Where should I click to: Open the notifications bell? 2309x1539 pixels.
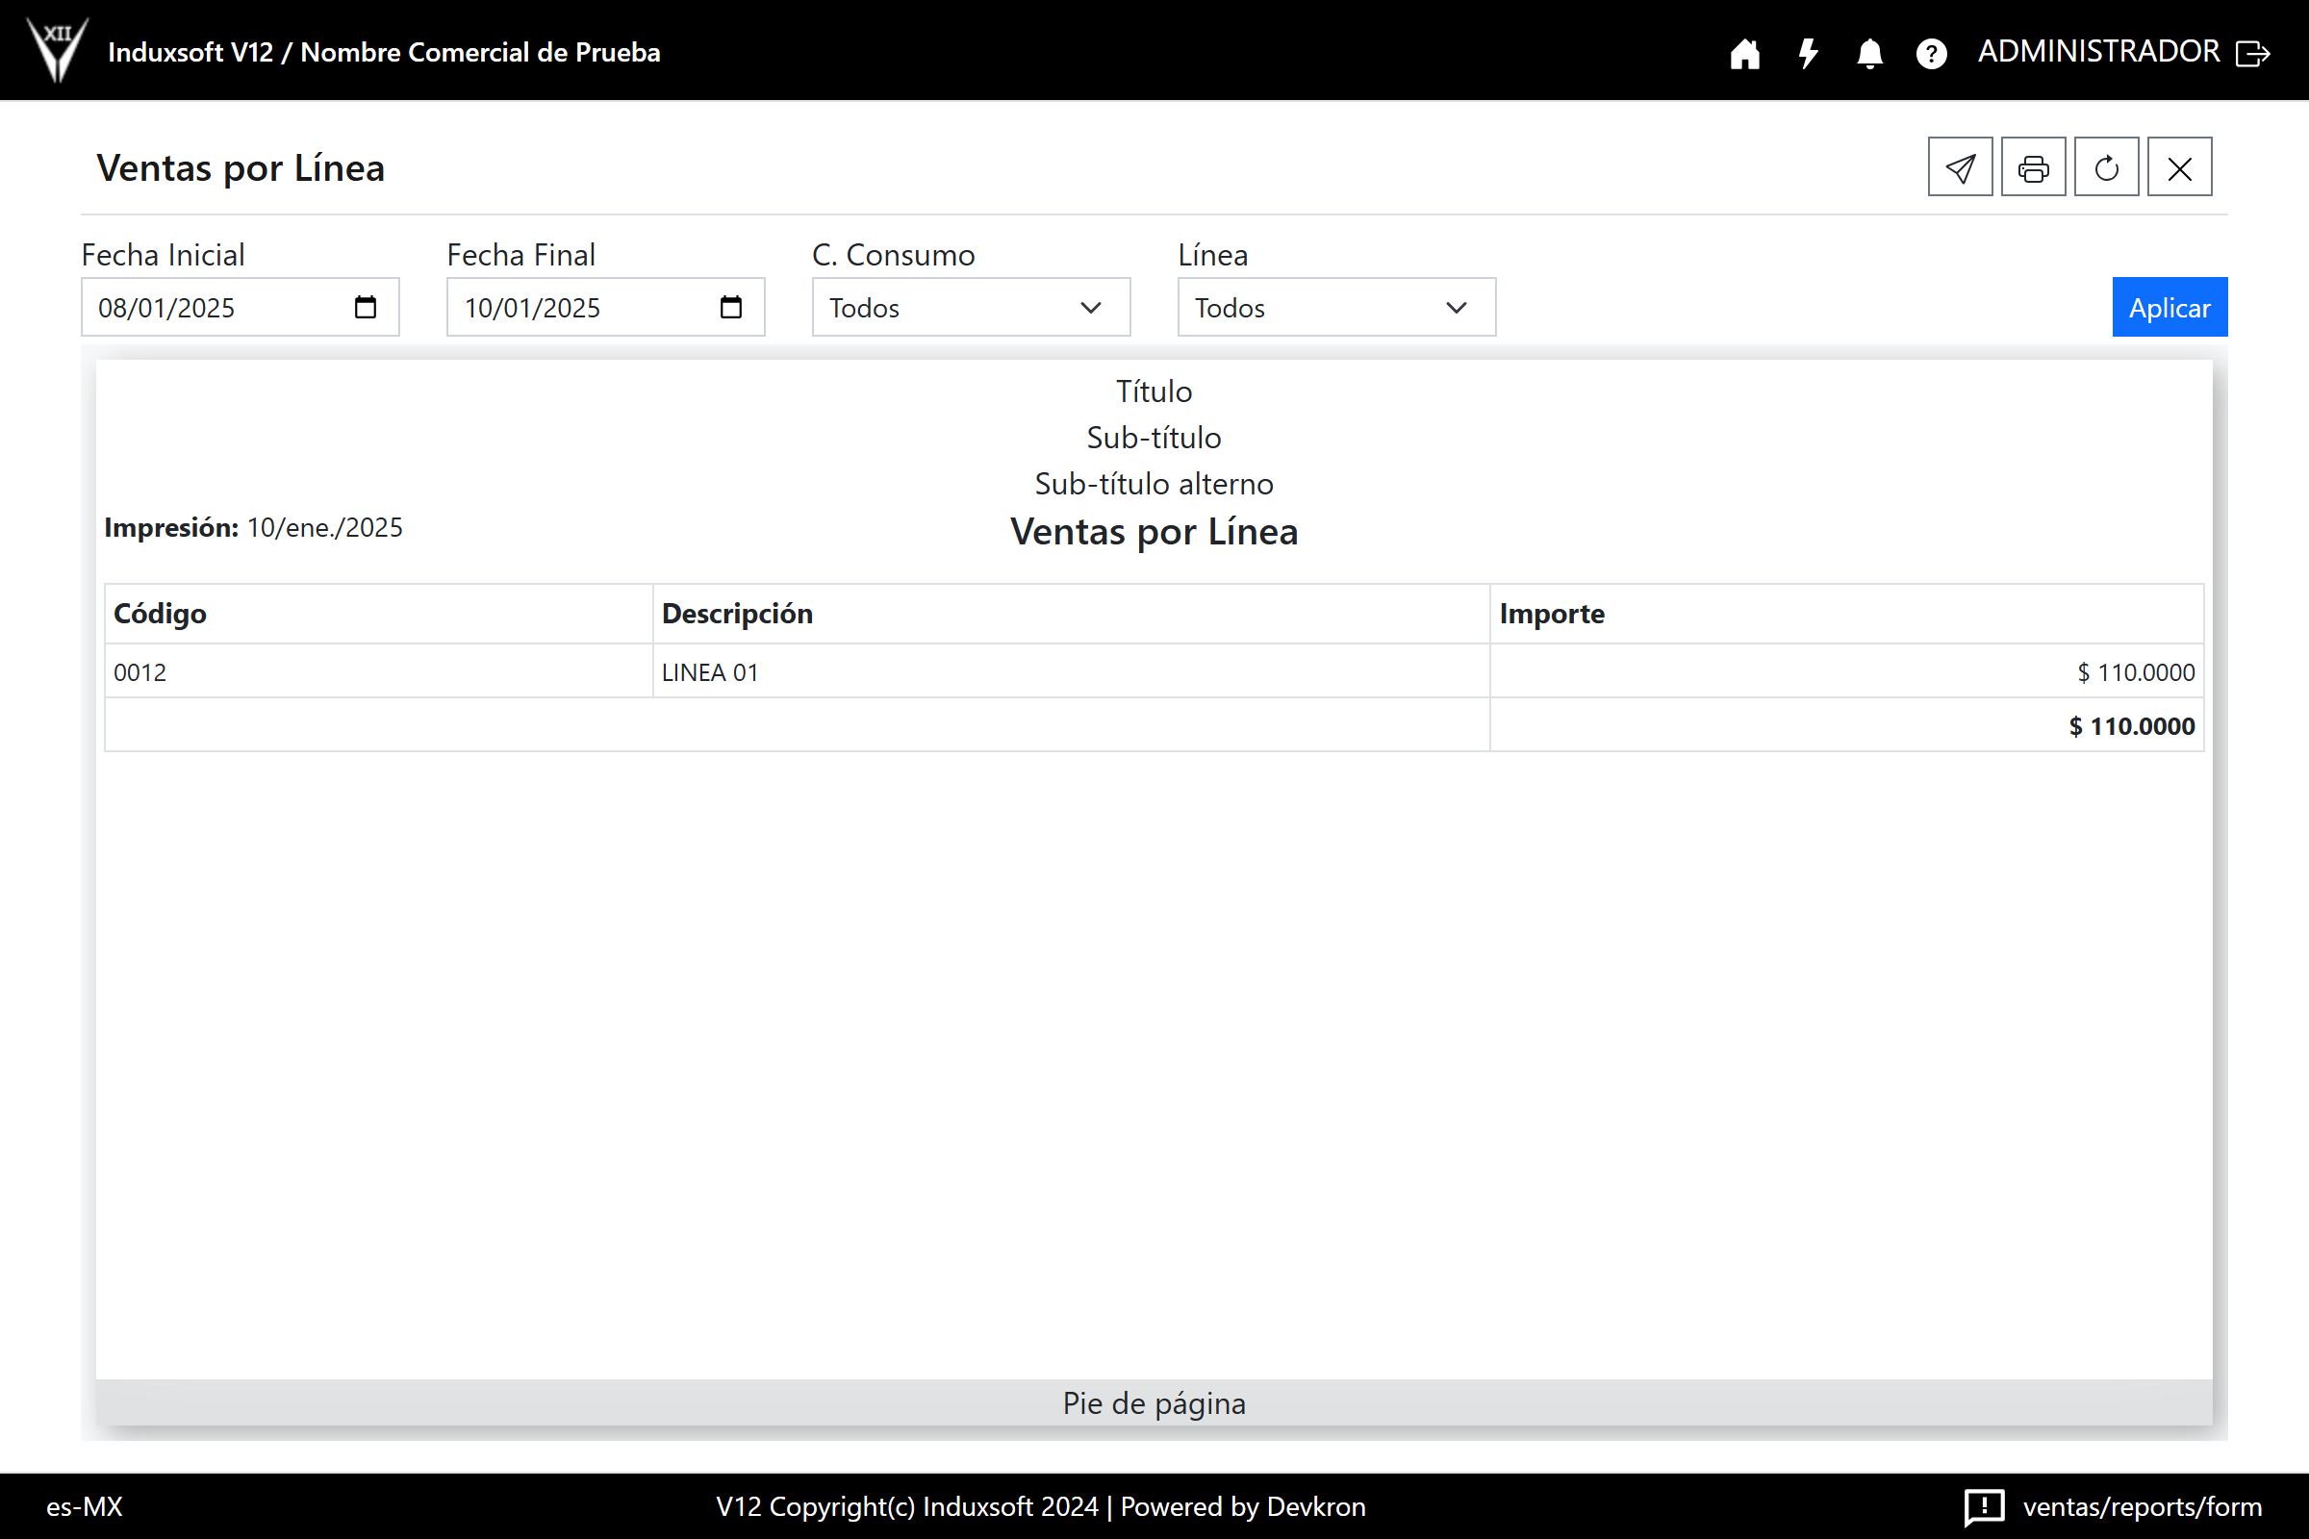[x=1869, y=53]
